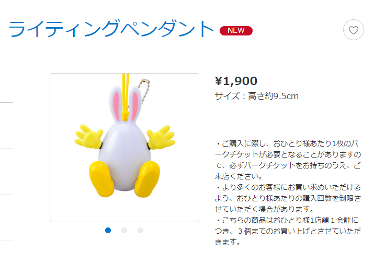Click the silver ball chain in the photo
The width and height of the screenshot is (374, 265).
(145, 91)
